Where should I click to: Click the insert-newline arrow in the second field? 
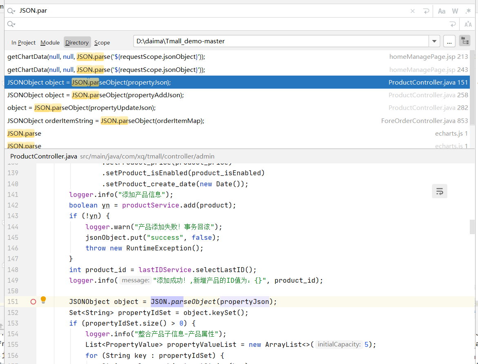[453, 24]
